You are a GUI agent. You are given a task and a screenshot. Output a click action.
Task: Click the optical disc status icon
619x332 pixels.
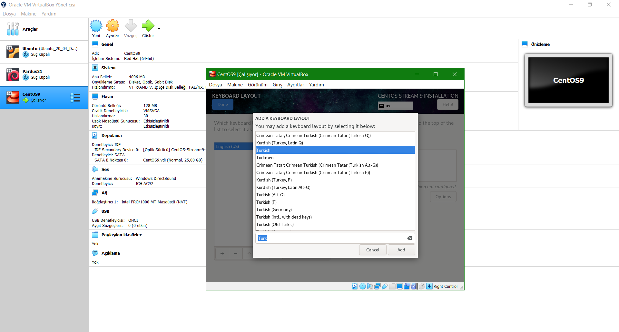click(362, 286)
